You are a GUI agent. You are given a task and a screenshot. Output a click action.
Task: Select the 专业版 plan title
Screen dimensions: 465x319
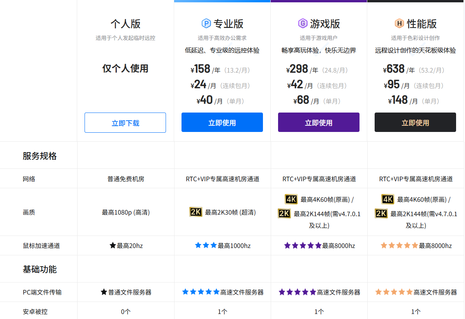tap(228, 24)
